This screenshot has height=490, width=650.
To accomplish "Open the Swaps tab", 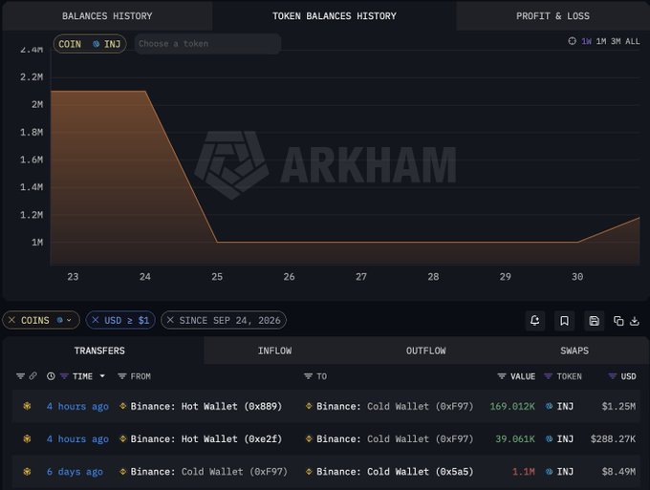I will 574,351.
